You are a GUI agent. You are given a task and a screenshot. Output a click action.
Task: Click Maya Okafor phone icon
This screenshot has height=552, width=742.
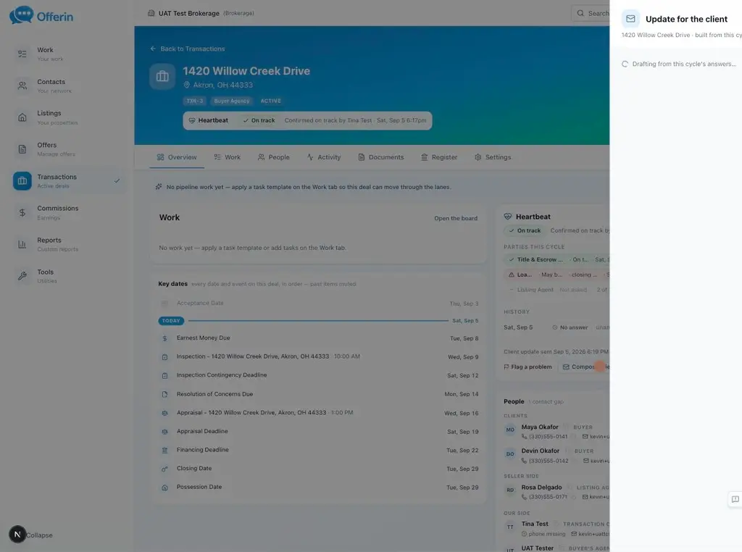525,437
